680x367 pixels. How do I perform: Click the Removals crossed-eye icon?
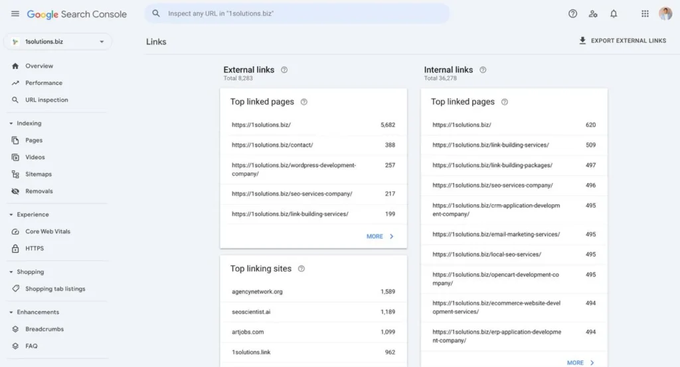tap(15, 191)
